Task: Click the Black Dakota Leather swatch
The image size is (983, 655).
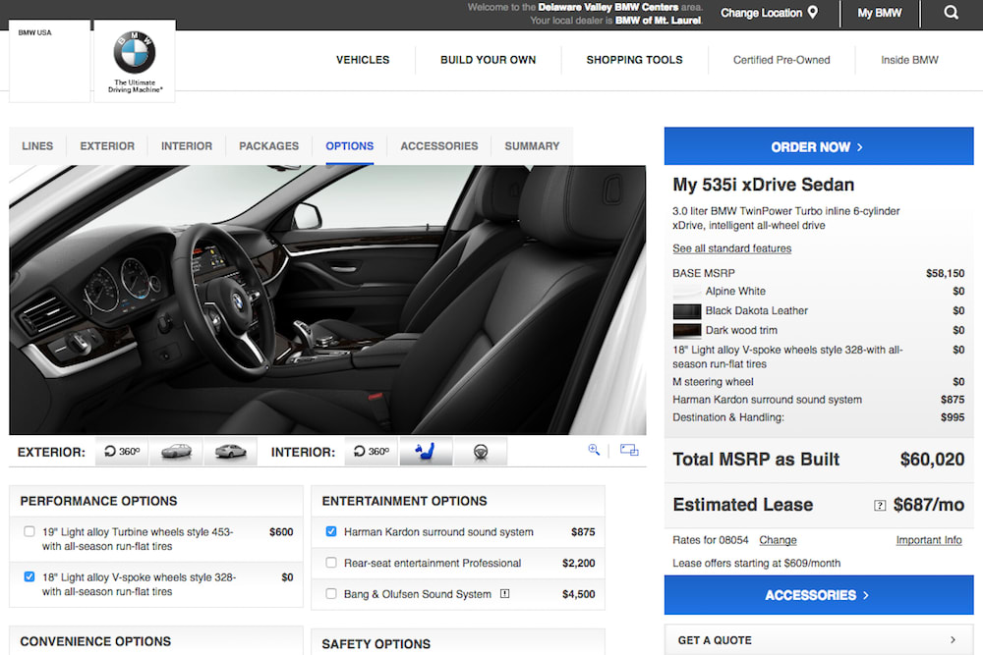Action: [x=687, y=310]
